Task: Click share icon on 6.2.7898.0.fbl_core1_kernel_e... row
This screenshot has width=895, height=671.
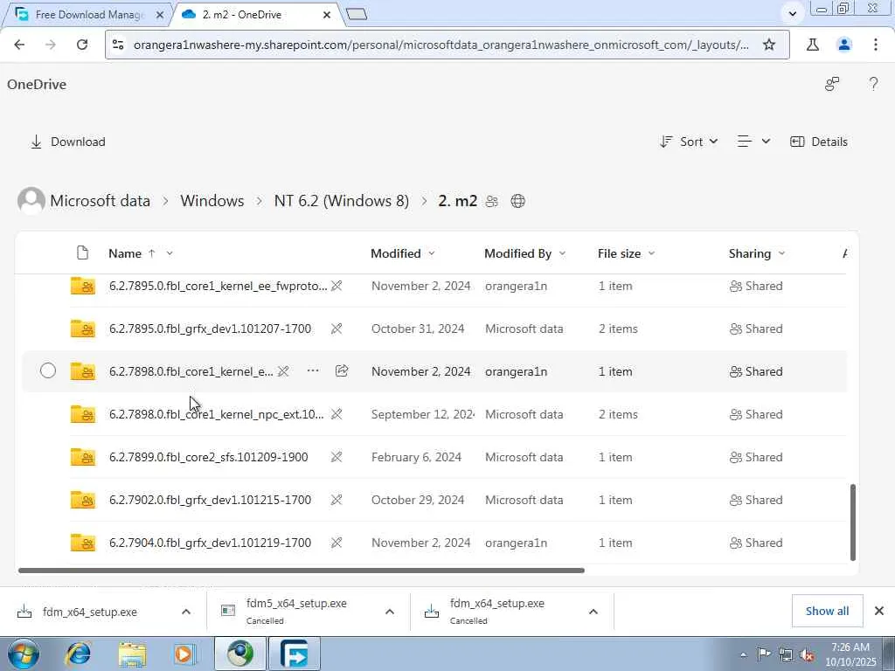Action: click(x=342, y=370)
